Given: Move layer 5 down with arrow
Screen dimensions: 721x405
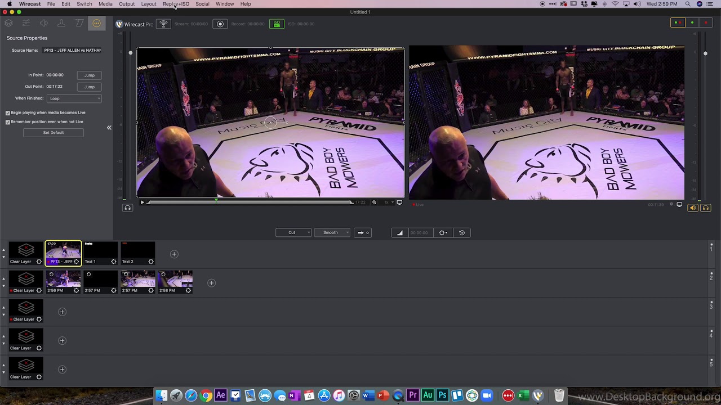Looking at the screenshot, I should click(x=3, y=373).
